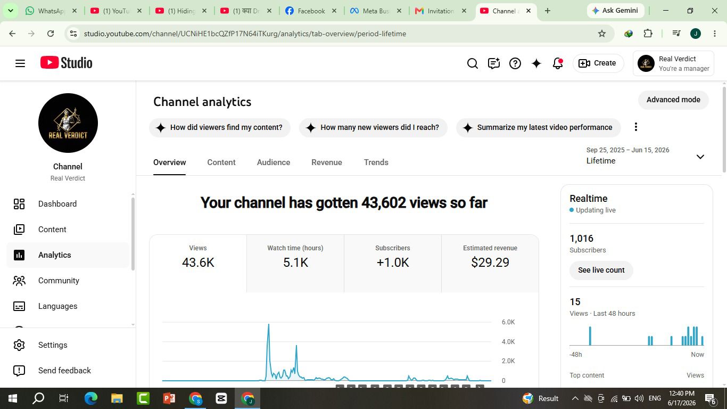Switch to the Facebook browser tab
This screenshot has width=727, height=409.
tap(311, 11)
